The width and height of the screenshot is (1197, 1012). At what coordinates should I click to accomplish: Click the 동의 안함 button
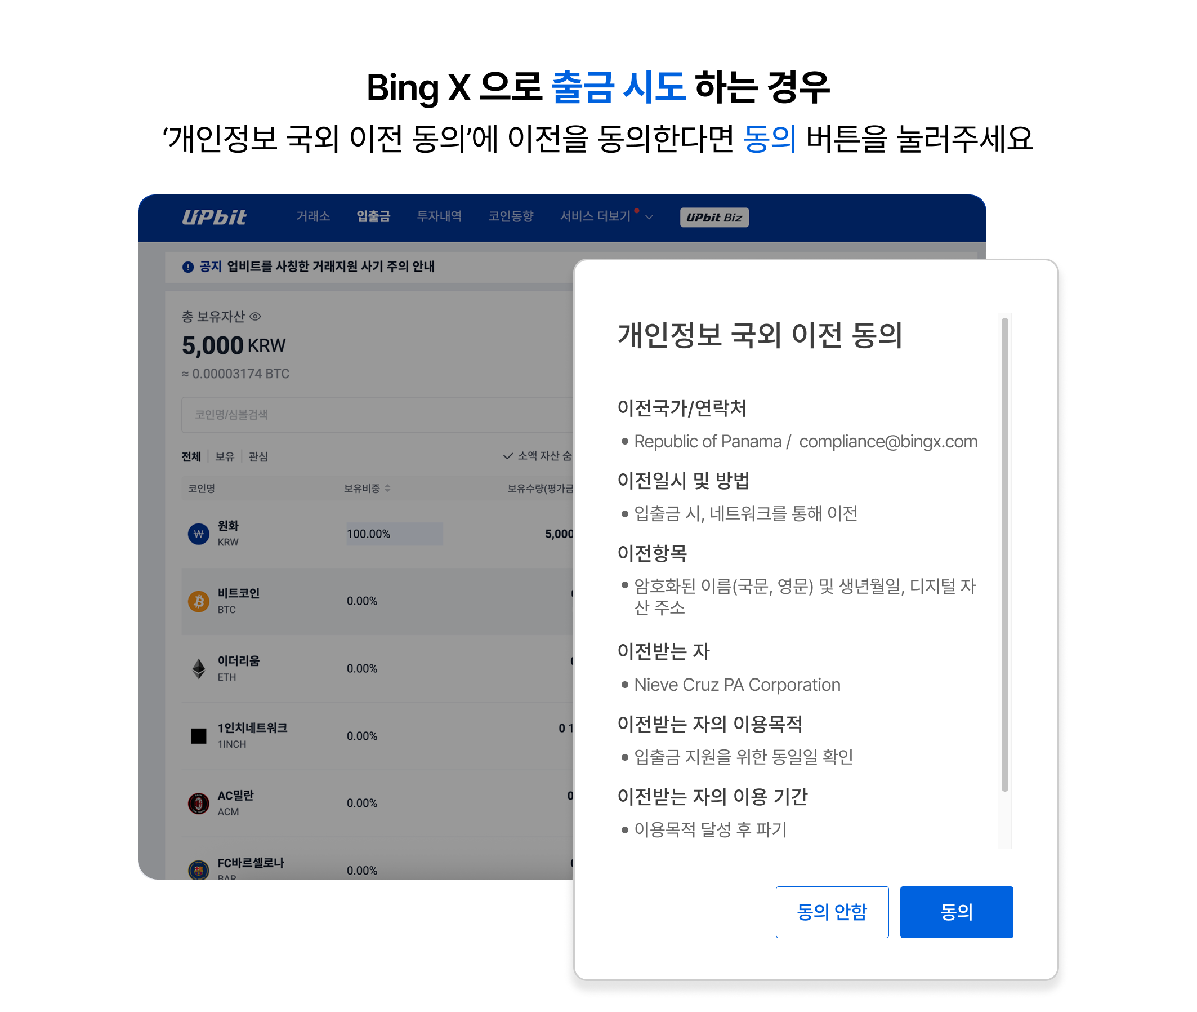[x=832, y=912]
